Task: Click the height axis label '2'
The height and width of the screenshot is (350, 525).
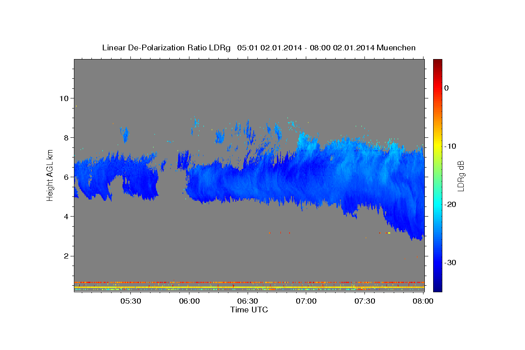Action: [67, 255]
